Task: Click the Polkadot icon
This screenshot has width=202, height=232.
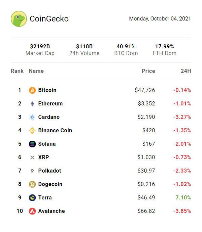Action: pyautogui.click(x=32, y=171)
